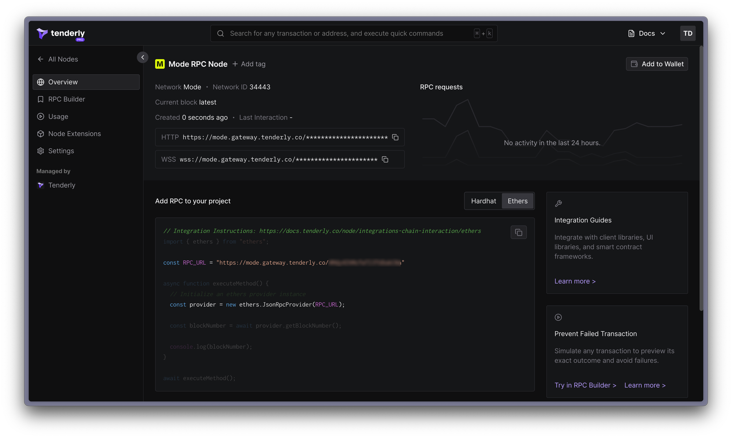
Task: Click the wrench Integration Guides icon
Action: tap(558, 203)
